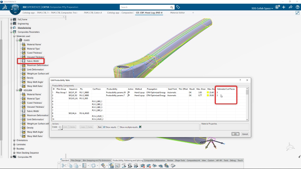301x169 pixels.
Task: Click OK in Edit Producibility Table
Action: pyautogui.click(x=235, y=134)
